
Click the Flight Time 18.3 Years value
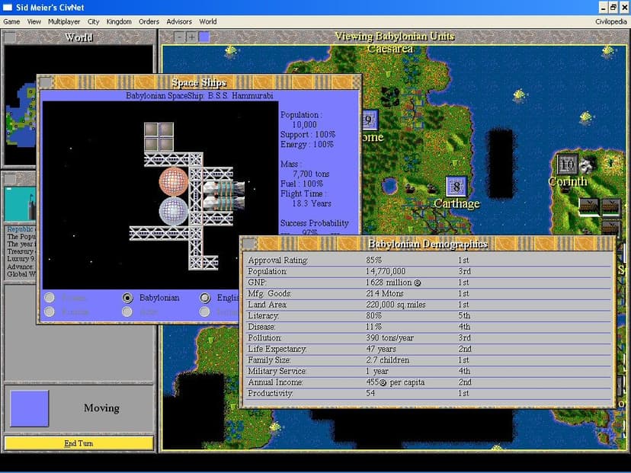(312, 203)
